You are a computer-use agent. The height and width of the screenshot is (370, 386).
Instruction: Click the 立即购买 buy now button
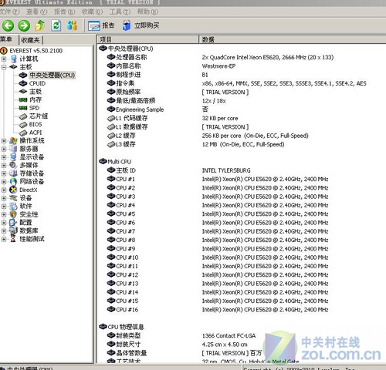pyautogui.click(x=141, y=25)
